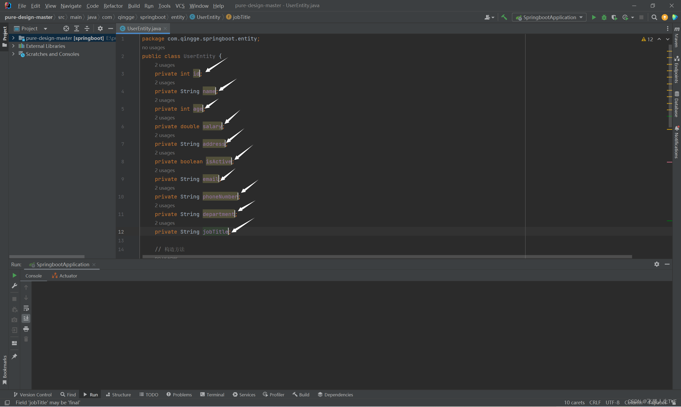Select the Actuator tab in Run panel

pyautogui.click(x=67, y=275)
